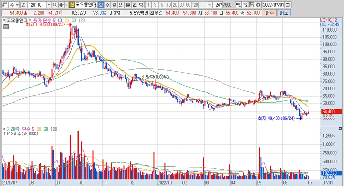This screenshot has width=344, height=186.
Task: Click the 거래량 단순 5 volume label
Action: 20,129
